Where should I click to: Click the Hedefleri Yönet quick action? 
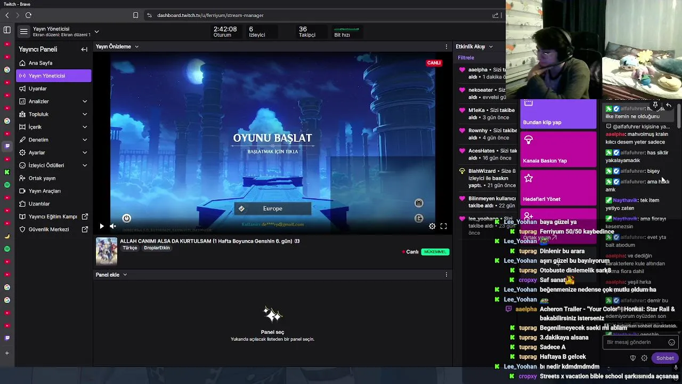click(558, 187)
